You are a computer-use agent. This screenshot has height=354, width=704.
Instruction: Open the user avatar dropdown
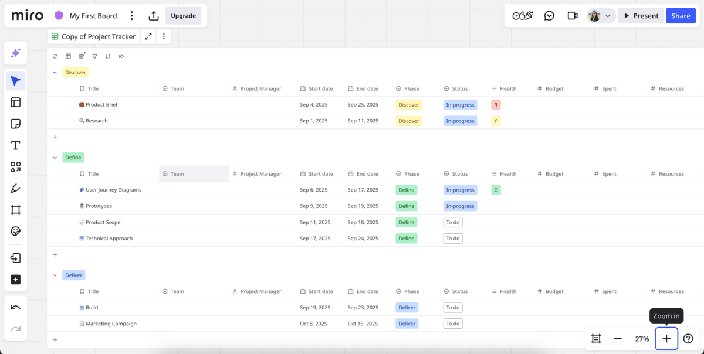[600, 16]
